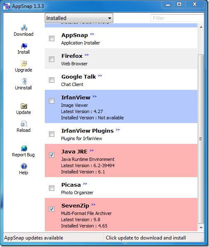This screenshot has height=247, width=209.
Task: Click 'Java Runtime Environment' description
Action: (x=88, y=159)
